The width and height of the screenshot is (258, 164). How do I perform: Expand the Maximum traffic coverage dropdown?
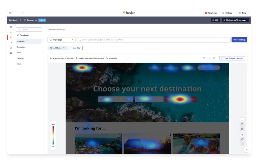(x=235, y=20)
